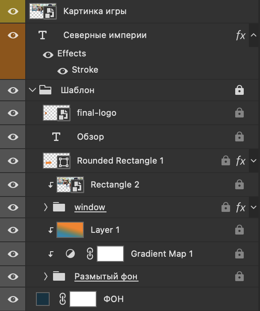Image resolution: width=260 pixels, height=311 pixels.
Task: Click the link chain icon on Gradient Map 1
Action: click(x=90, y=254)
